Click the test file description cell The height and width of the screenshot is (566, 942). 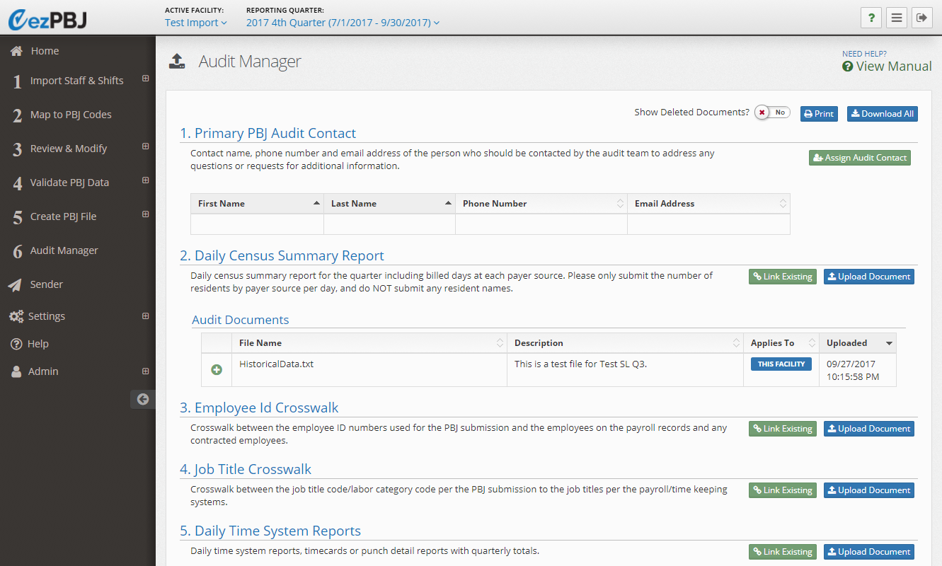click(x=625, y=370)
